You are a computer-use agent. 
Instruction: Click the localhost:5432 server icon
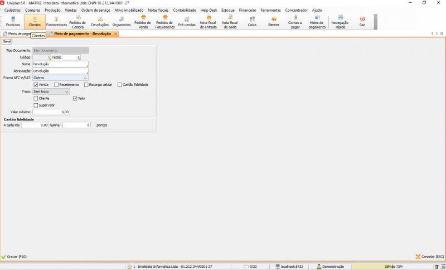tap(278, 267)
